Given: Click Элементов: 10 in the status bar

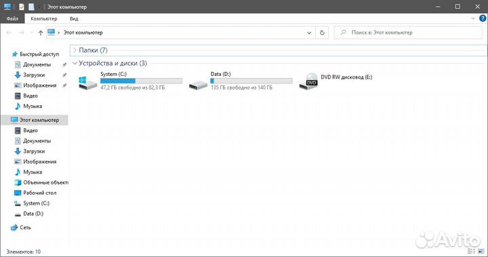Looking at the screenshot, I should pyautogui.click(x=24, y=252).
